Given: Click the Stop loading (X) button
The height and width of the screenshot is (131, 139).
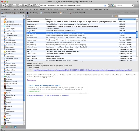Looking at the screenshot, I should (20, 5).
